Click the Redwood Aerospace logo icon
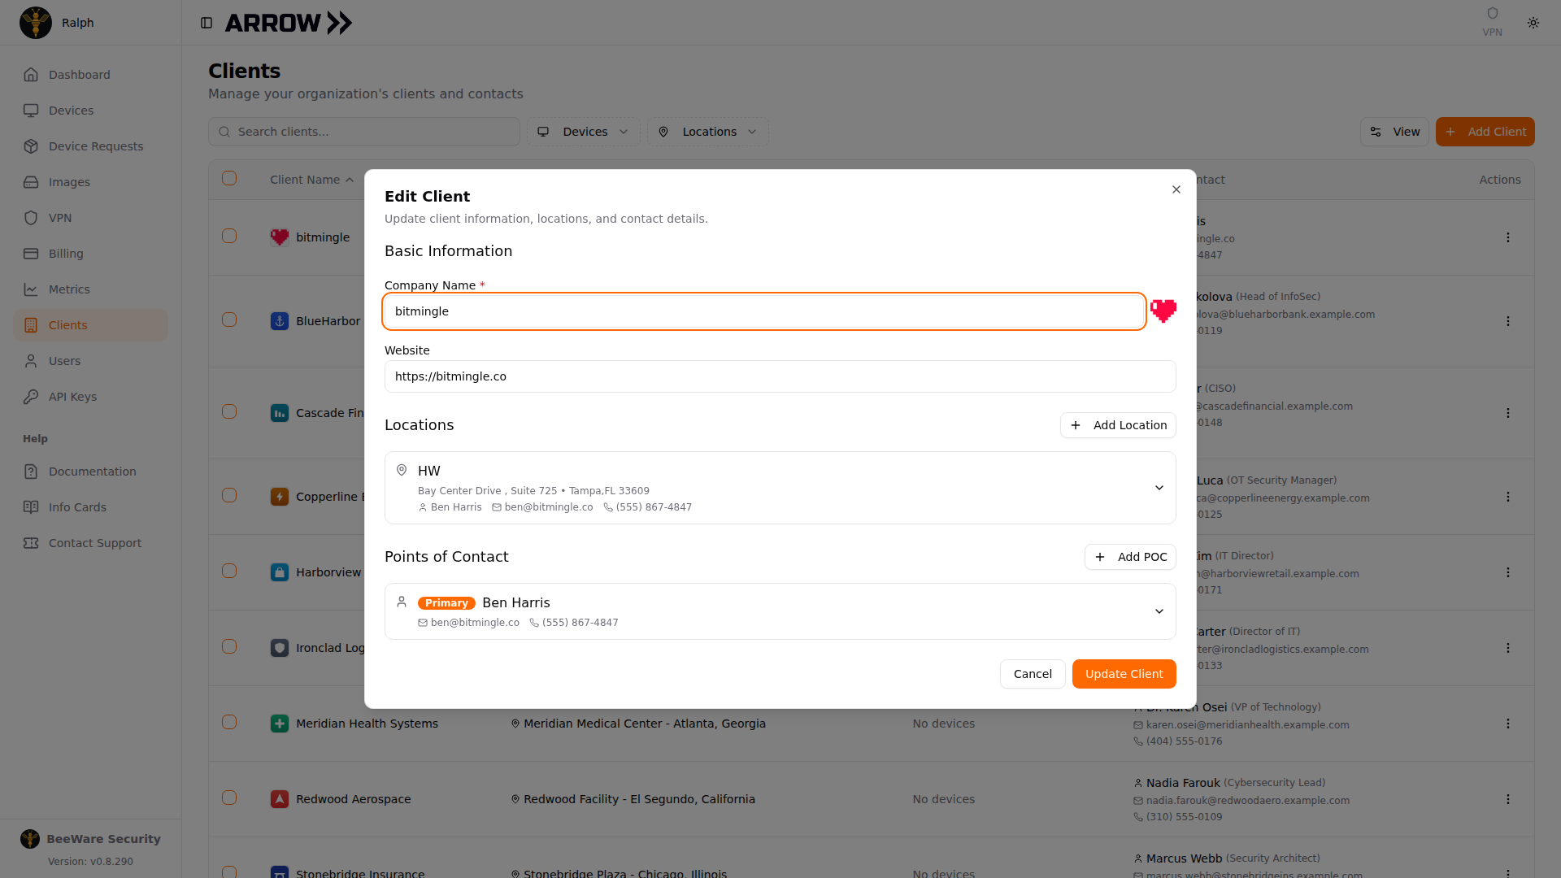Image resolution: width=1561 pixels, height=878 pixels. [x=280, y=799]
